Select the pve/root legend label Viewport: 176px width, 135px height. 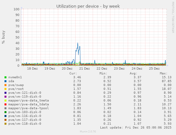click(x=16, y=89)
